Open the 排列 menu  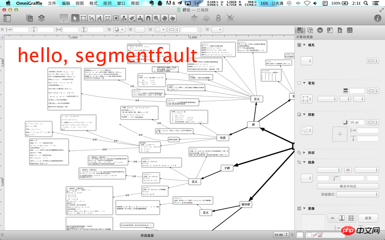click(107, 3)
